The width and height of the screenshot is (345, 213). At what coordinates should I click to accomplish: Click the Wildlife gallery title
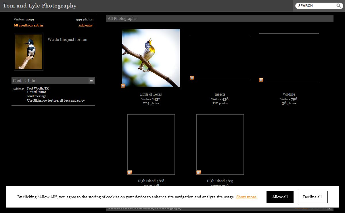pyautogui.click(x=289, y=94)
